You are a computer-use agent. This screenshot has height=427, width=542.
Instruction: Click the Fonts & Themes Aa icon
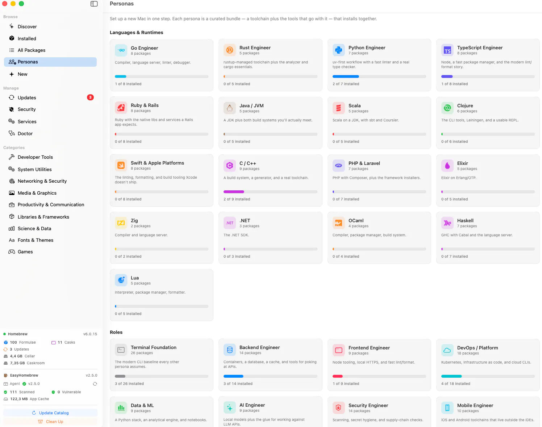coord(12,240)
